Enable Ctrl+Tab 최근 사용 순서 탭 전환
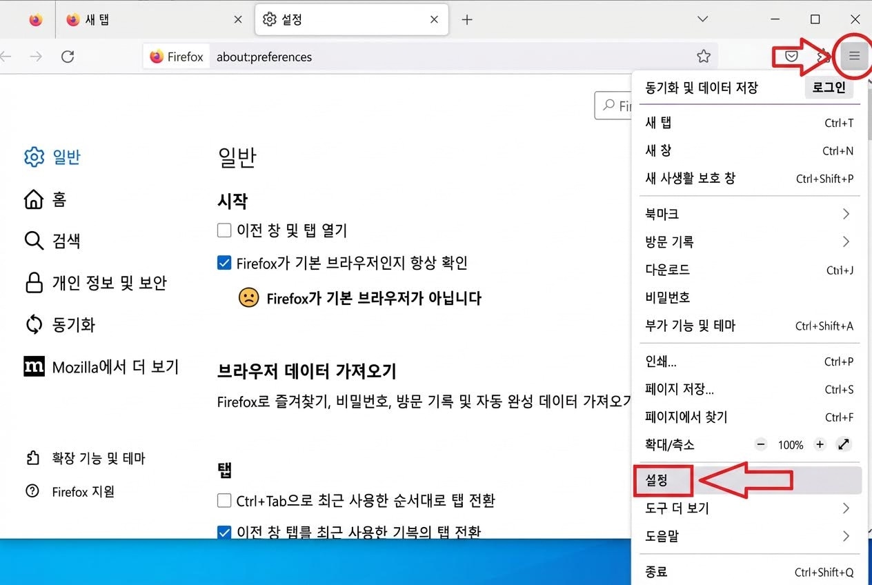Screen dimensions: 872x585 pos(224,501)
